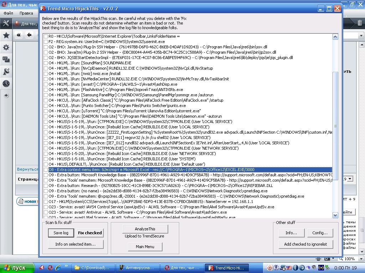Click scroll-down arrow of the results list
This screenshot has width=365, height=273.
335,215
